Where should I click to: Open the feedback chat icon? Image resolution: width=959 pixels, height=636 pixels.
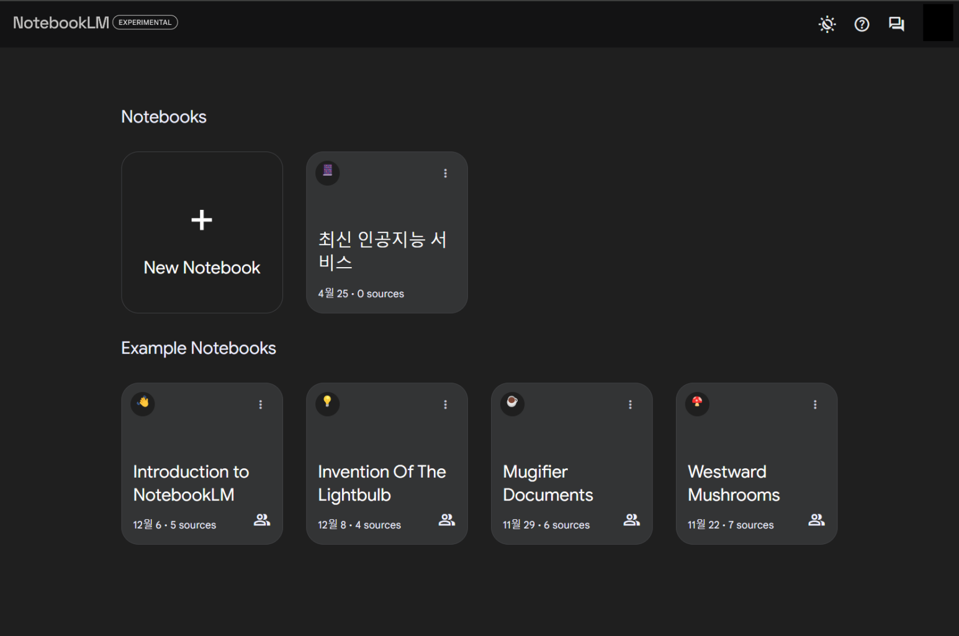click(896, 24)
